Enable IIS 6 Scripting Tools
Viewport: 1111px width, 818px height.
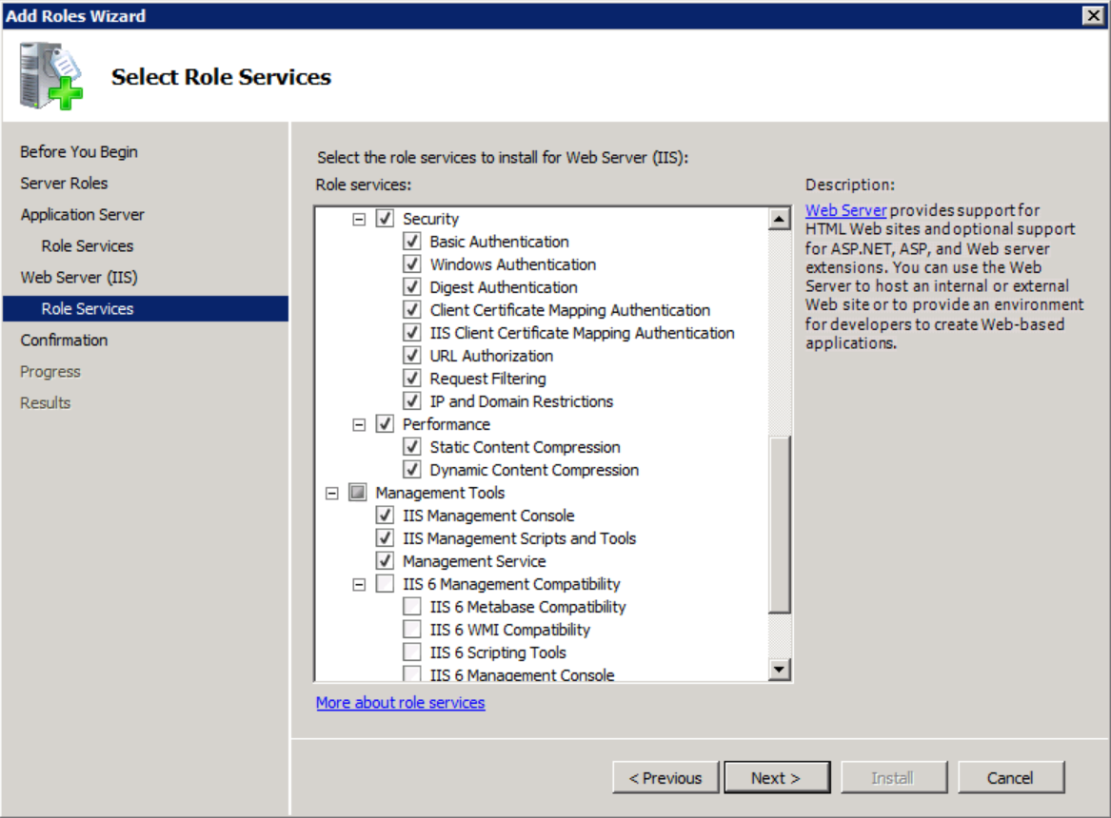pyautogui.click(x=411, y=652)
